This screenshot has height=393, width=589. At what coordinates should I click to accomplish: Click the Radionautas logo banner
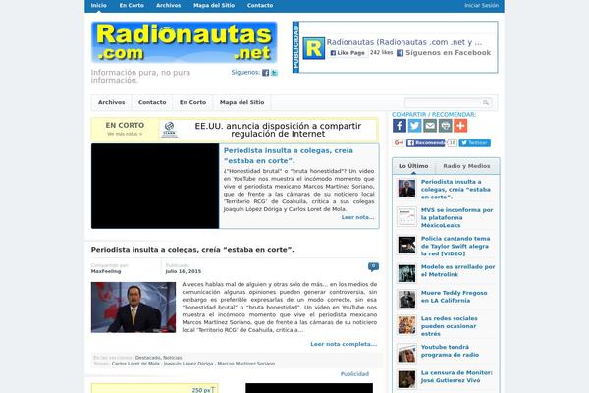point(185,42)
